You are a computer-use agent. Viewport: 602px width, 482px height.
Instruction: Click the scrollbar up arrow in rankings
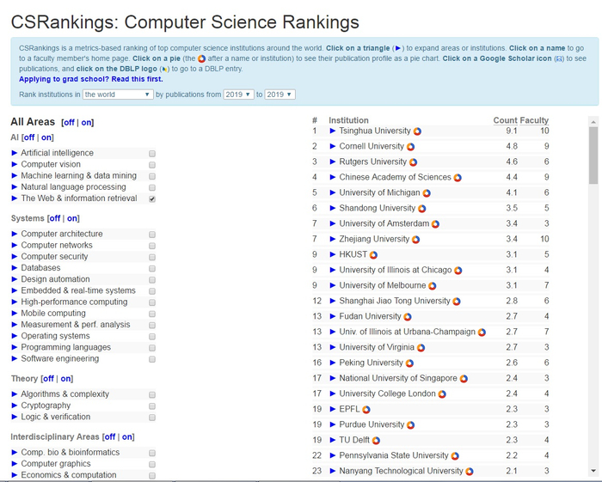point(593,121)
